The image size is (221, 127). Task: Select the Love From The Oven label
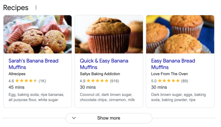(169, 74)
